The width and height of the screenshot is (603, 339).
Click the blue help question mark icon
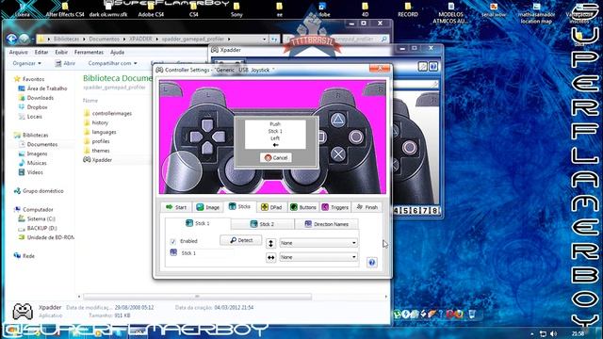pyautogui.click(x=371, y=263)
